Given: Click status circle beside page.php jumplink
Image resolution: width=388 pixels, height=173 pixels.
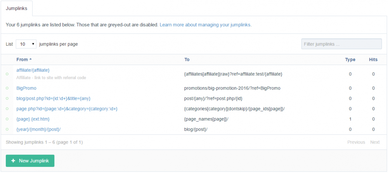Looking at the screenshot, I should 7,109.
